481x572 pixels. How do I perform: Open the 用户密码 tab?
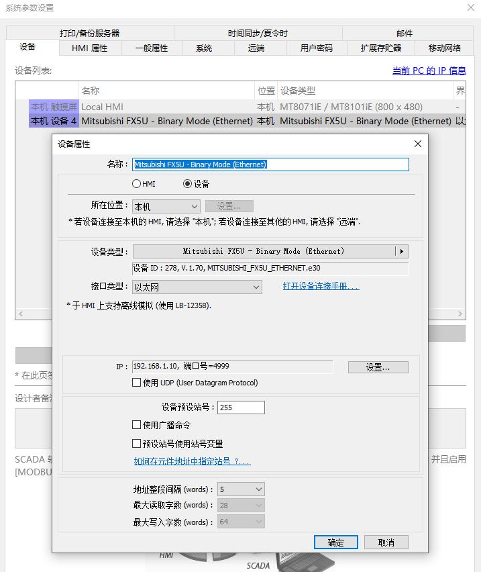click(x=317, y=48)
